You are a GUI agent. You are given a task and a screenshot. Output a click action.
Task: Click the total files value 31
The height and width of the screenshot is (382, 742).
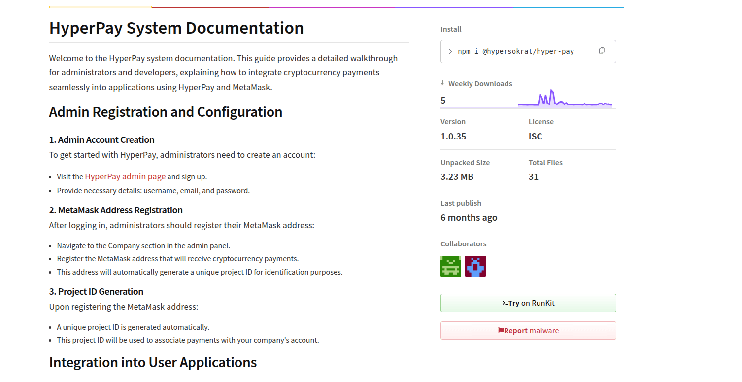pos(534,177)
